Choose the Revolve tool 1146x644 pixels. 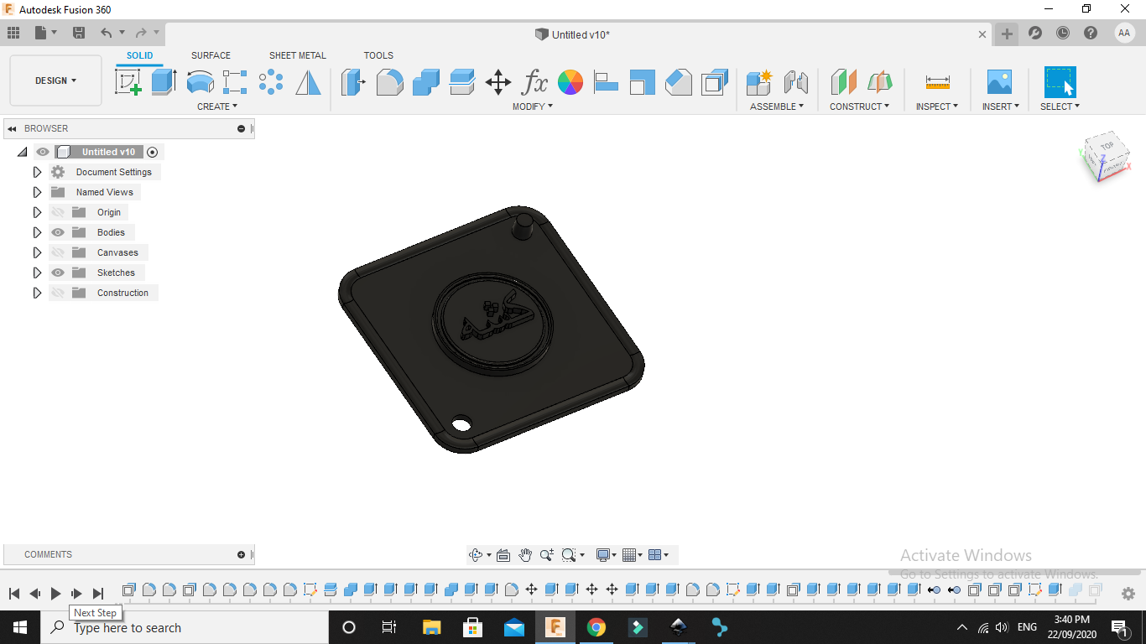tap(200, 82)
